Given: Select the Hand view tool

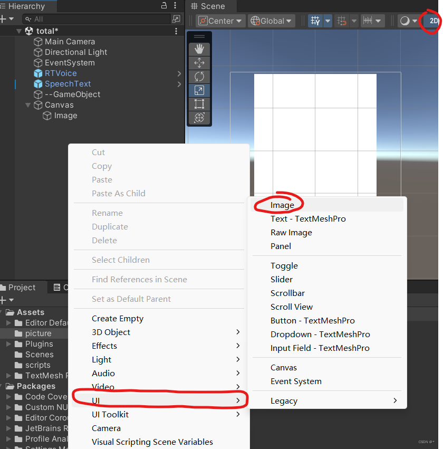Looking at the screenshot, I should 199,49.
